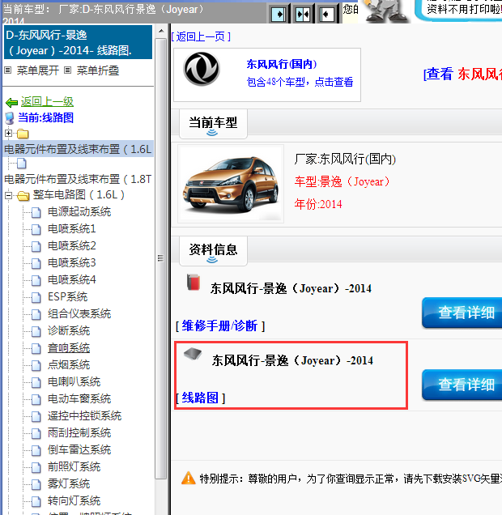Click the sidebar header D-东风风行-景逸 线路图
The height and width of the screenshot is (515, 502).
pyautogui.click(x=78, y=42)
